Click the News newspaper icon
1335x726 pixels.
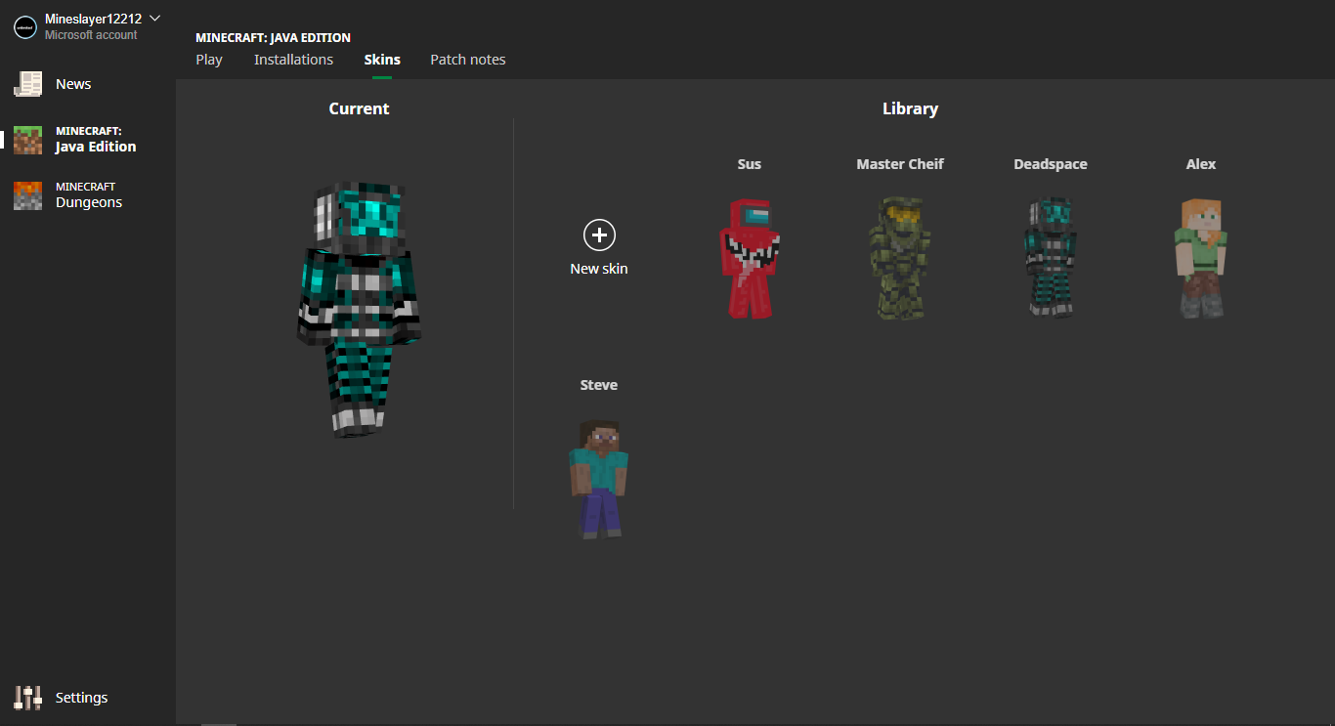(27, 84)
